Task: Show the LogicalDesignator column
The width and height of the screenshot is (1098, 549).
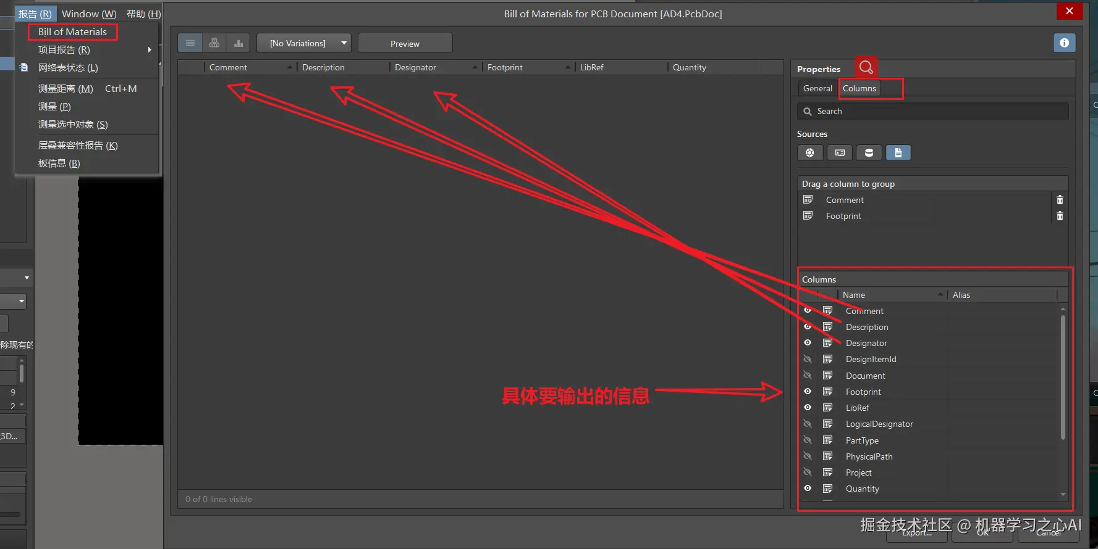Action: tap(808, 423)
